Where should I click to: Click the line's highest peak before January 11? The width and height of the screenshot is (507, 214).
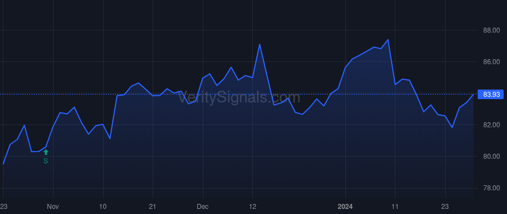(388, 39)
